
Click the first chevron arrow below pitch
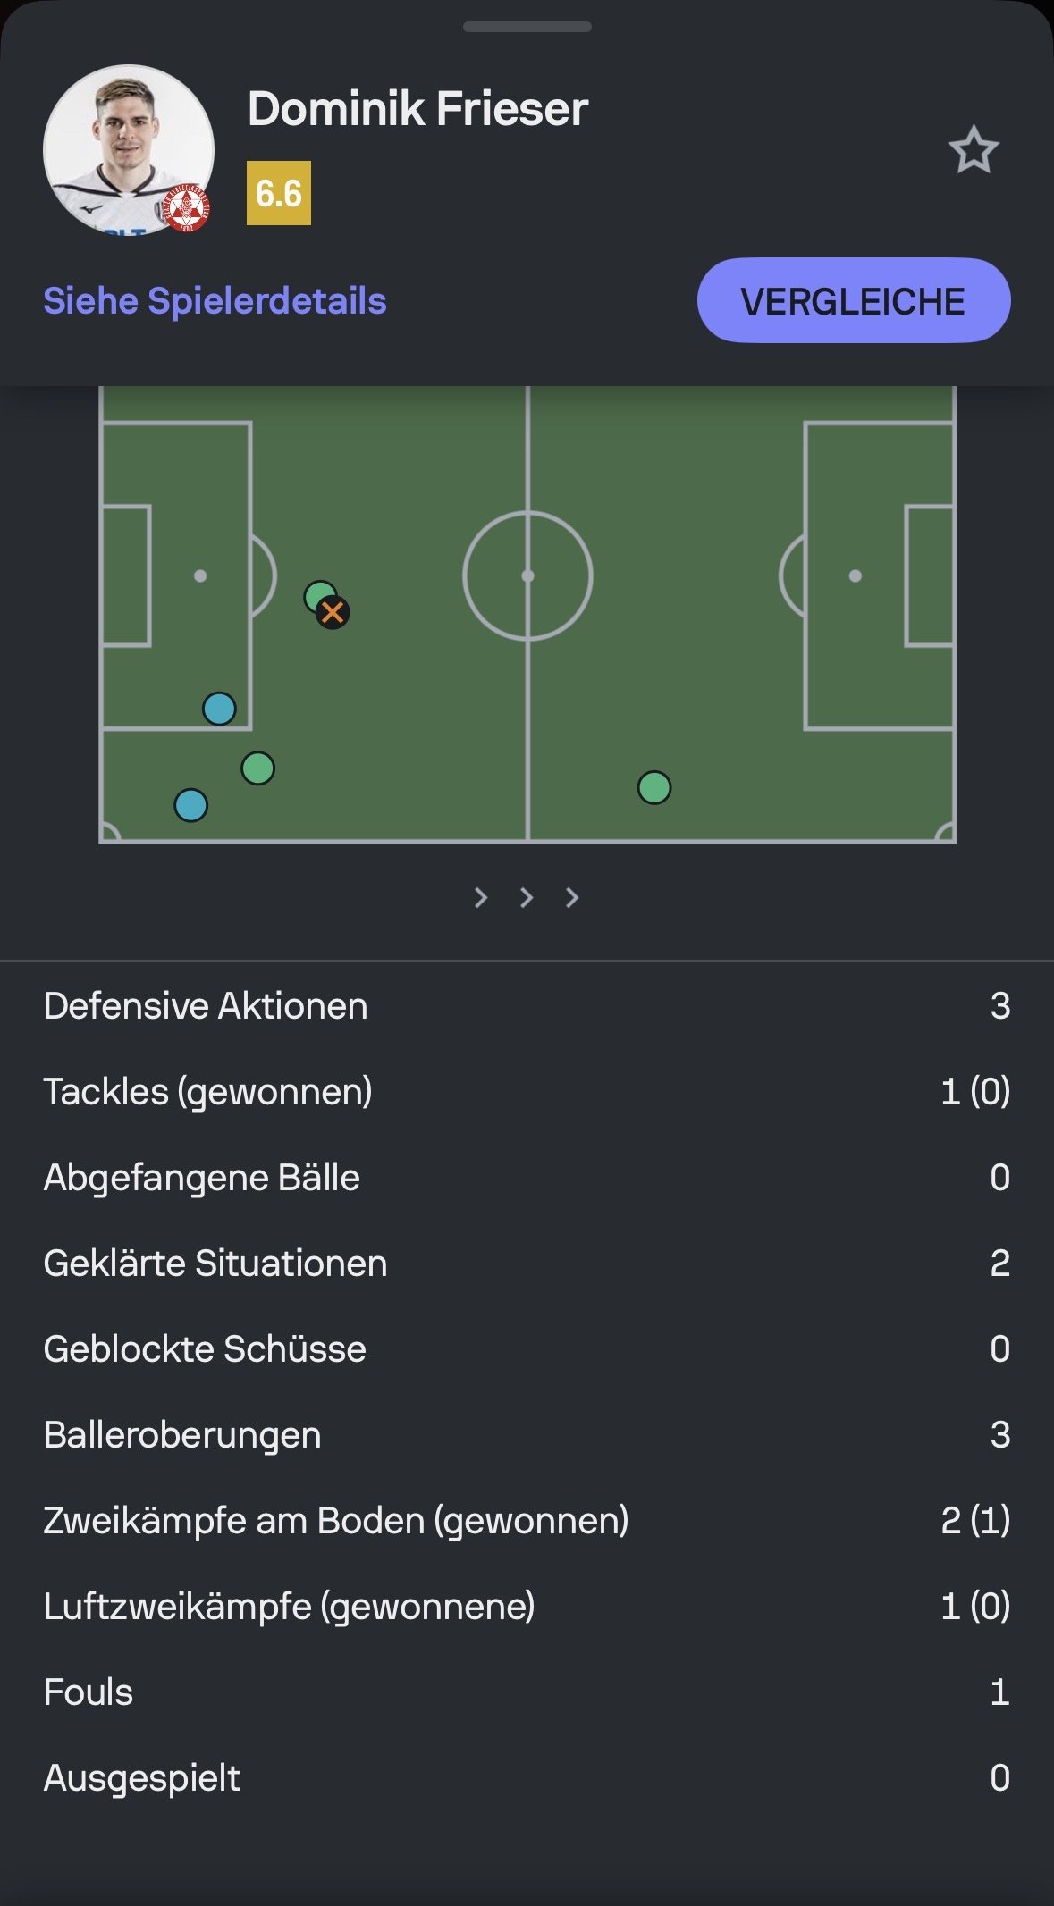click(481, 897)
